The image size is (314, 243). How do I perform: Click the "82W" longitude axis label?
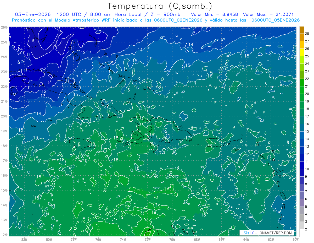click(24, 239)
